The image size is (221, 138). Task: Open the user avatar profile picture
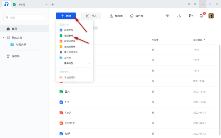211,16
